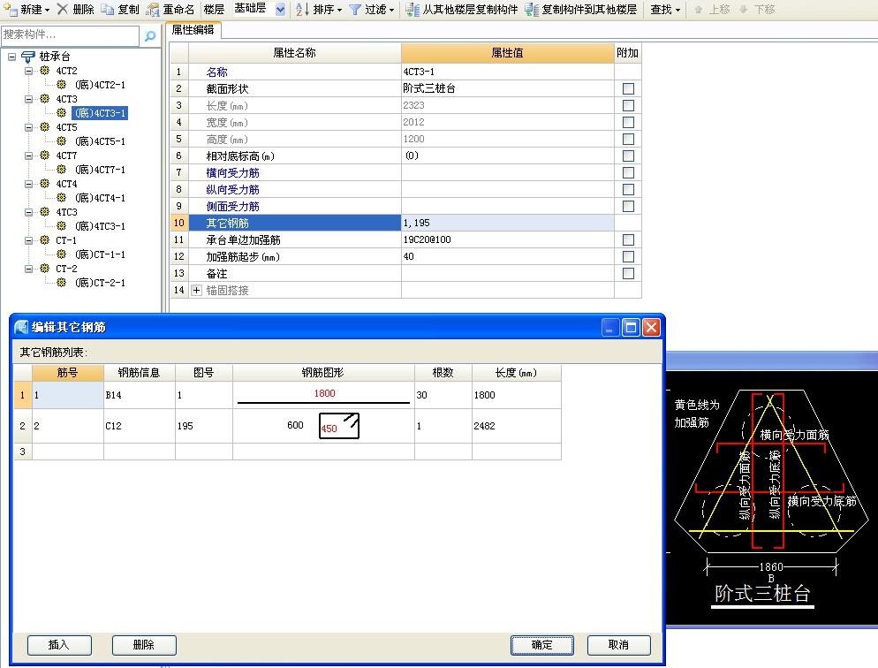Tick the 附加 checkbox for 相对底标高
878x668 pixels.
[x=628, y=156]
